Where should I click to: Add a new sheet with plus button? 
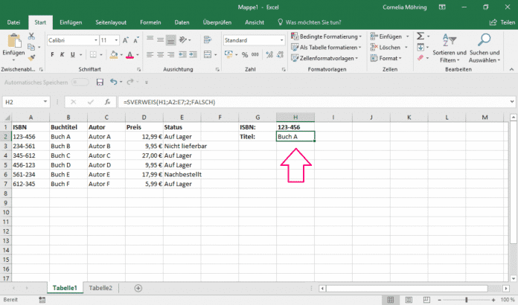tap(138, 287)
